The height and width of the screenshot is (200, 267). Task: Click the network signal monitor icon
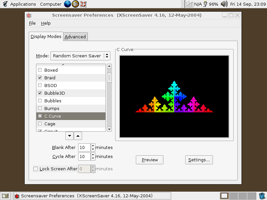pyautogui.click(x=190, y=4)
